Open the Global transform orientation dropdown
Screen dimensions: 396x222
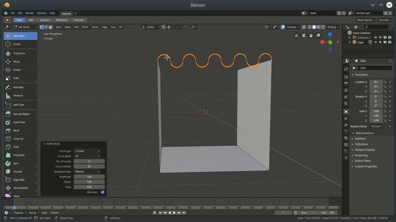[x=150, y=27]
